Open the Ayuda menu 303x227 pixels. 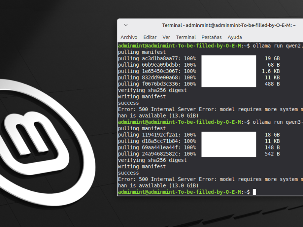(234, 37)
